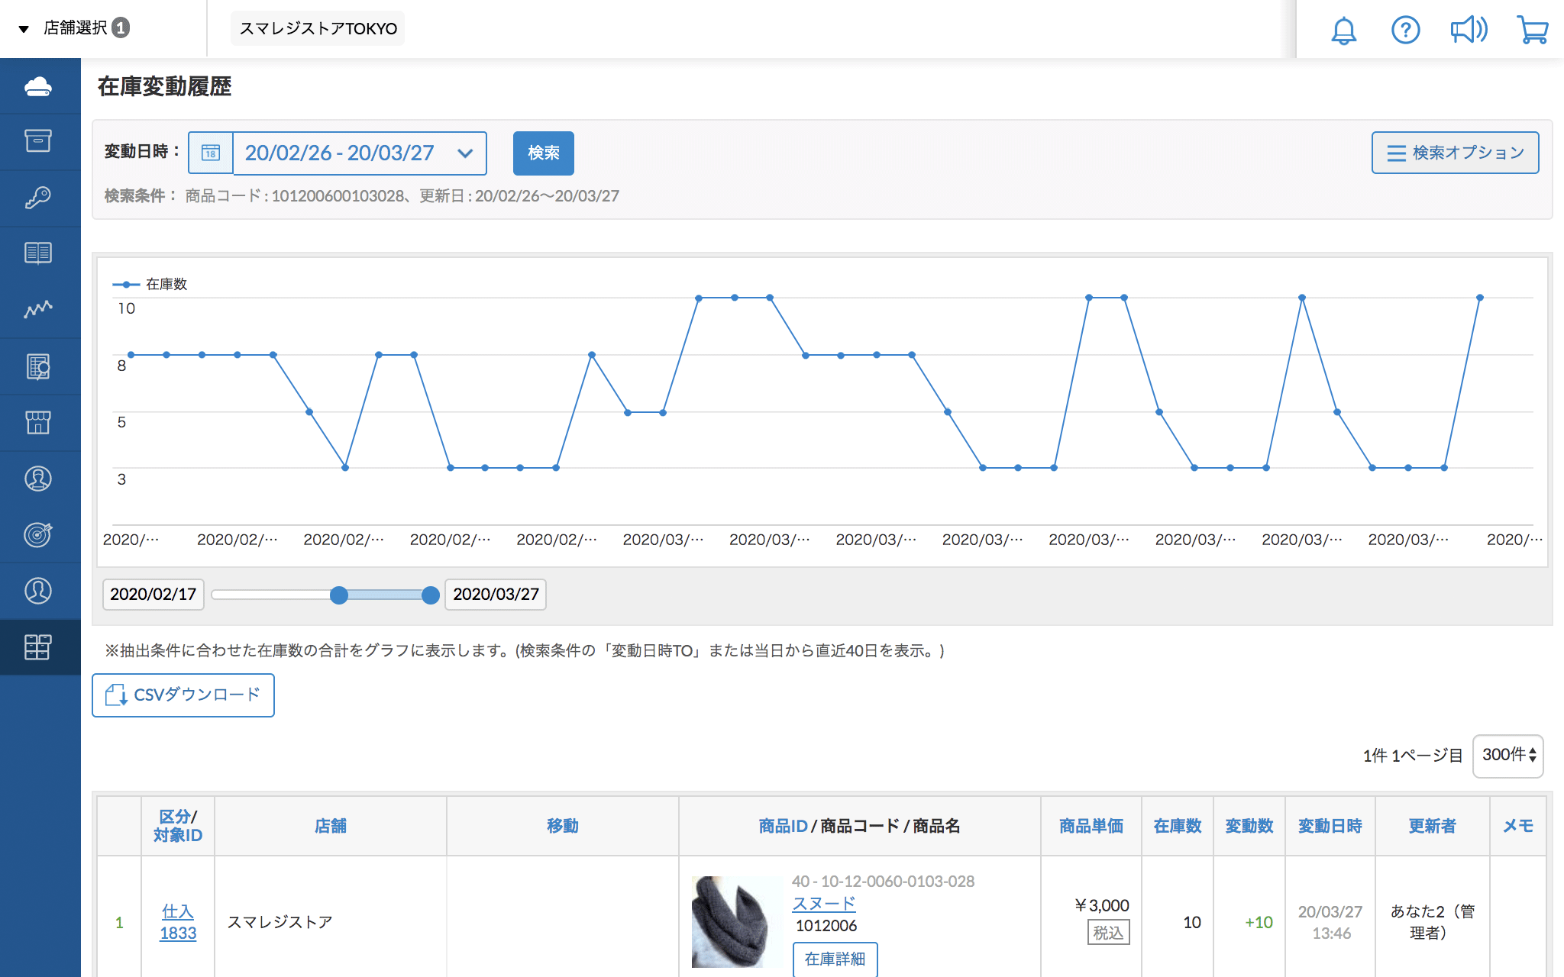Sort by 在庫数 column header
Image resolution: width=1564 pixels, height=977 pixels.
pos(1177,826)
